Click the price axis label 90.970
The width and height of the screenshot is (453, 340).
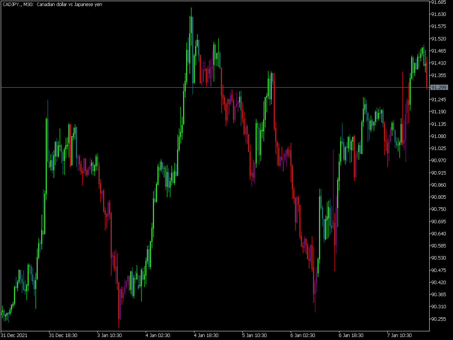click(438, 161)
